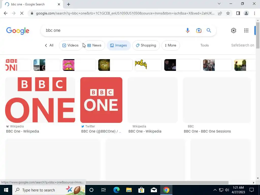Select the pink cartoon suggestion chip
Image resolution: width=260 pixels, height=195 pixels.
(79, 65)
